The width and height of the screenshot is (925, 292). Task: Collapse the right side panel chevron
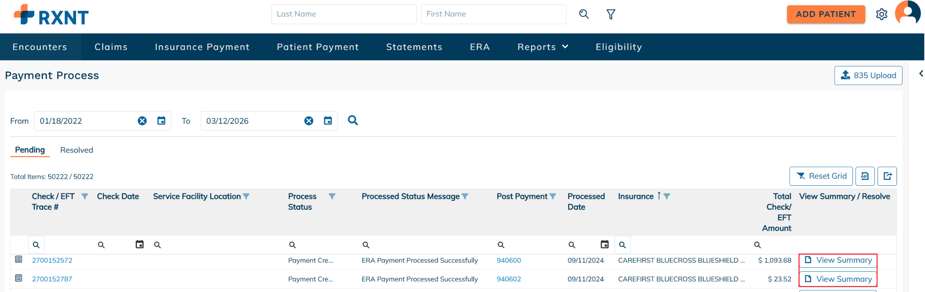tap(921, 74)
